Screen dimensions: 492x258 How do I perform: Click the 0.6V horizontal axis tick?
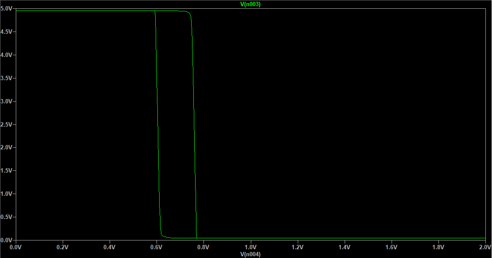(157, 247)
